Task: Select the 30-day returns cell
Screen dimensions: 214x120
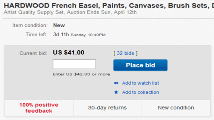Action: point(107,108)
